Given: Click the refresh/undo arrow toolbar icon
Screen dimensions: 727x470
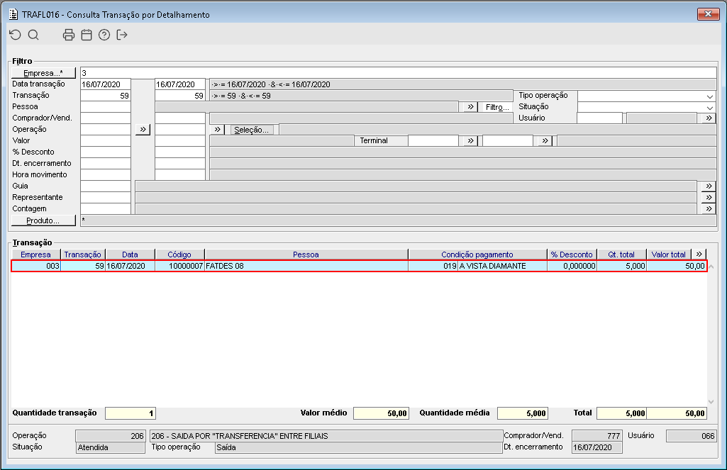Looking at the screenshot, I should pyautogui.click(x=16, y=35).
